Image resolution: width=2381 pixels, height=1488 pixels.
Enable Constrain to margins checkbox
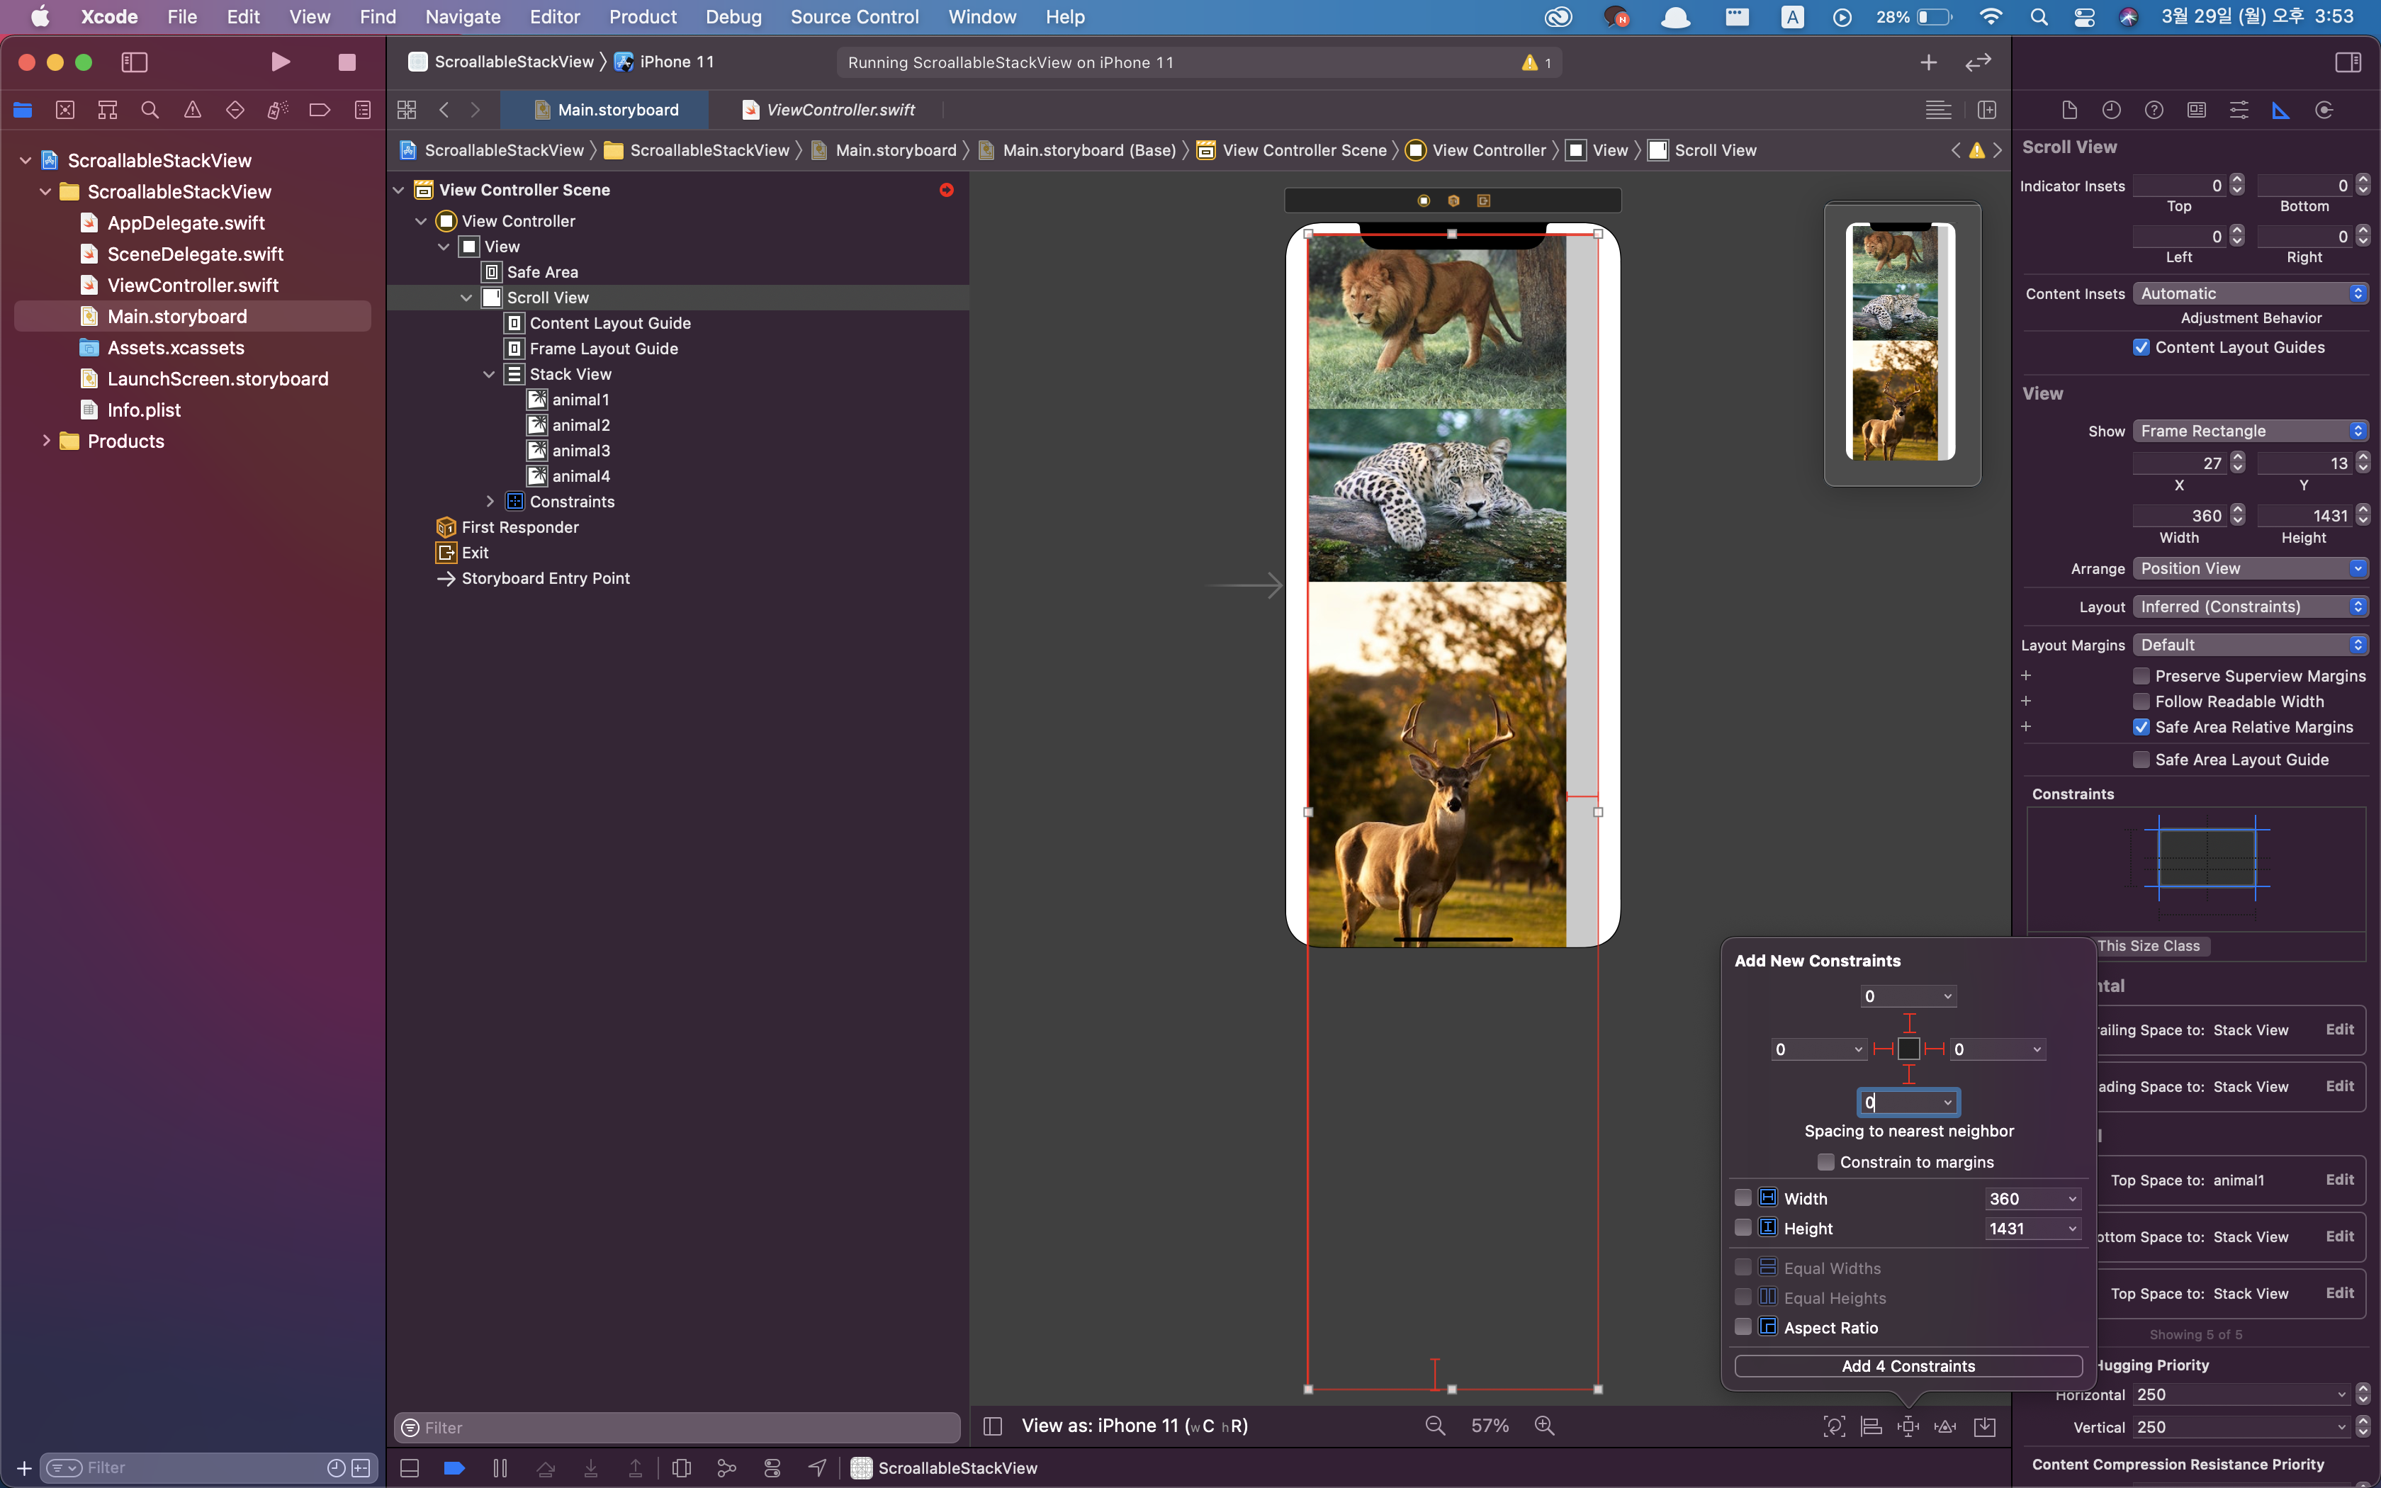[x=1826, y=1162]
